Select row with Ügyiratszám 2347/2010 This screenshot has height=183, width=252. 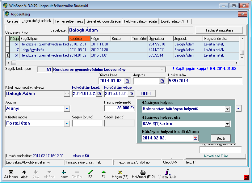(x=123, y=44)
